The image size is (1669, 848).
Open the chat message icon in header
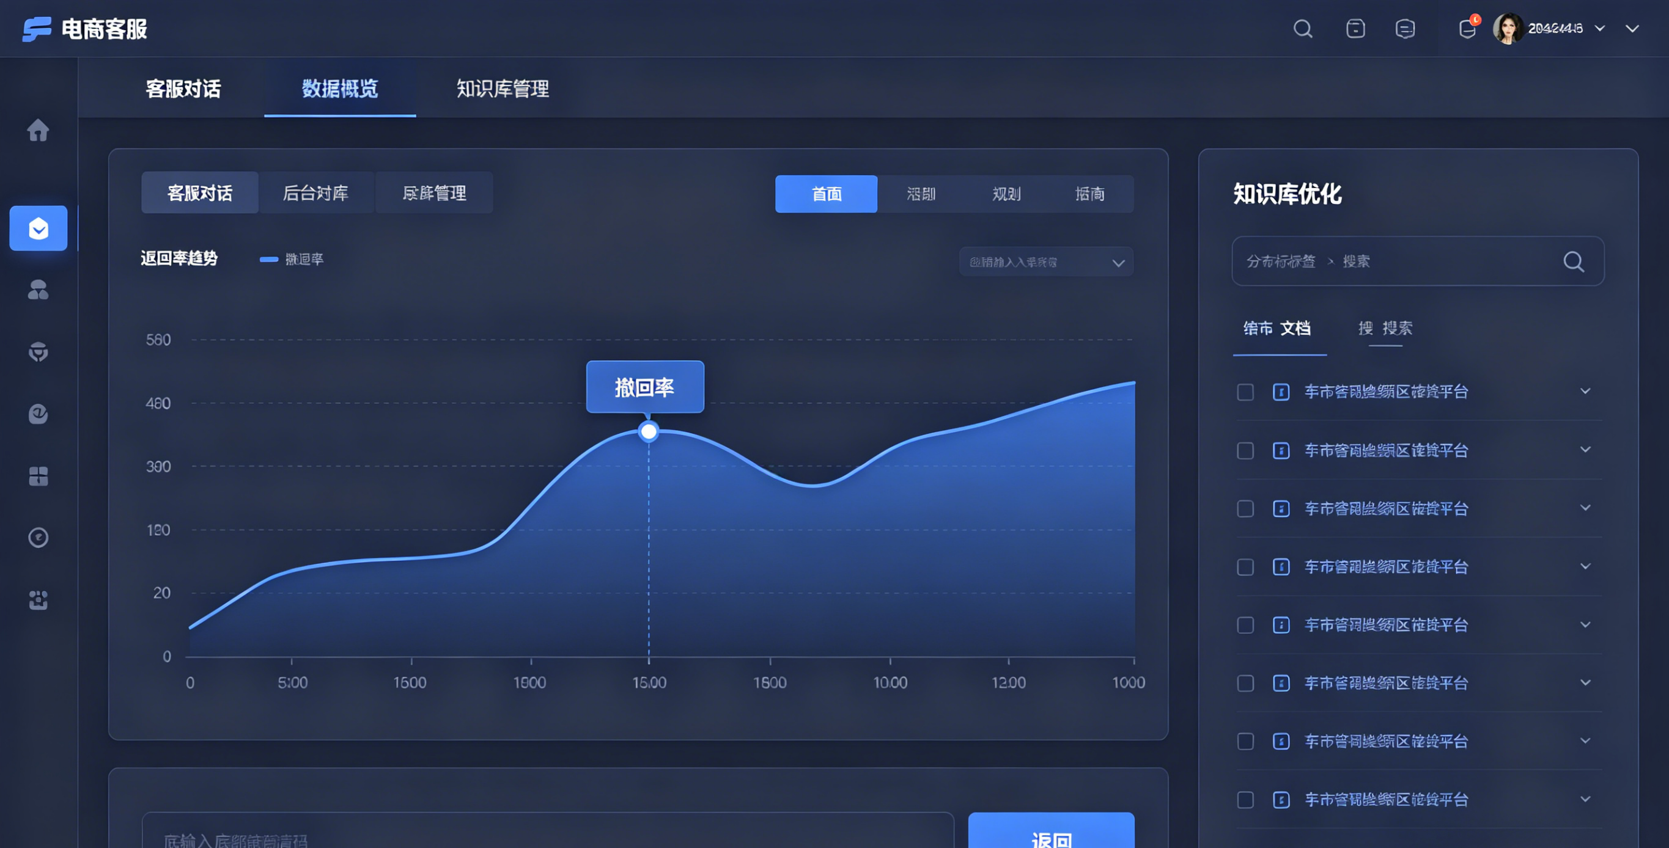point(1405,29)
